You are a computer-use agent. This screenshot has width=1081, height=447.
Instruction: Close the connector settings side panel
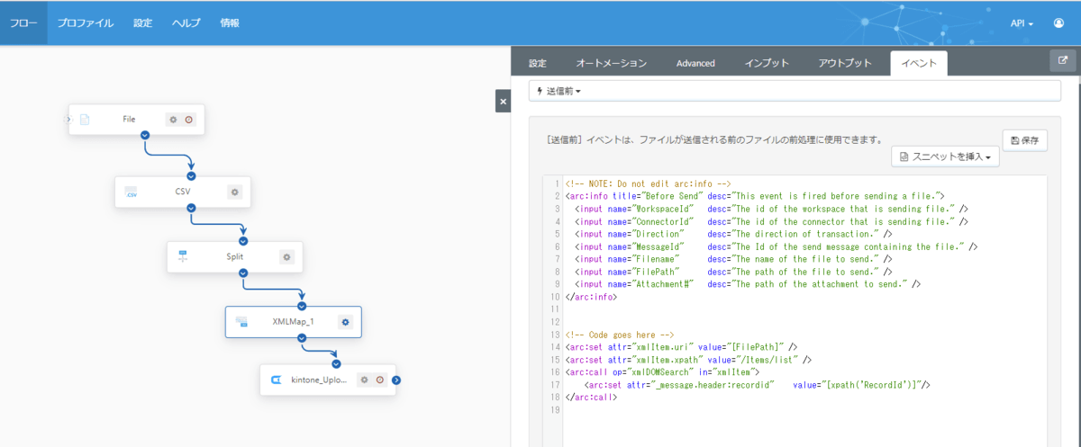point(503,102)
